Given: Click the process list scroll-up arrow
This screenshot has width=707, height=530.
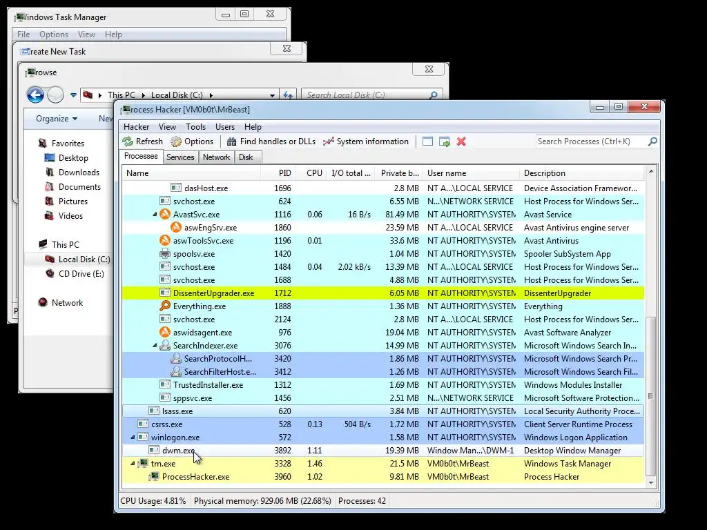Looking at the screenshot, I should click(650, 171).
